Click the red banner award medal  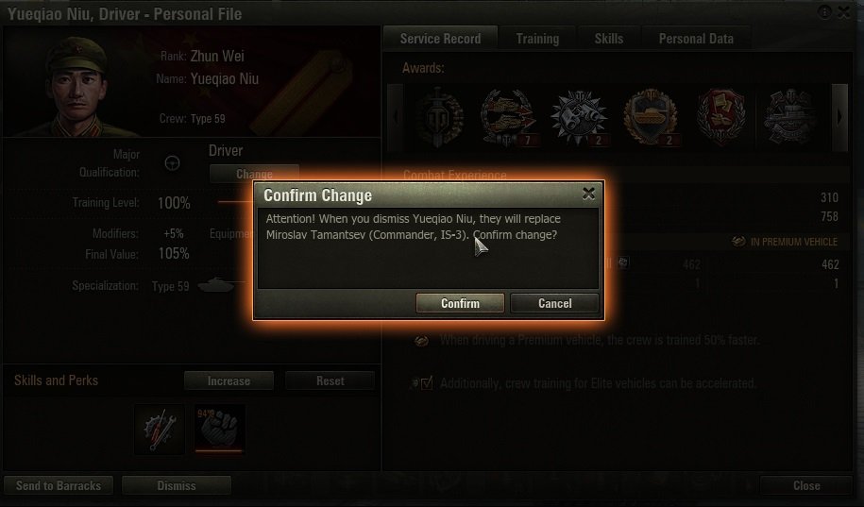tap(720, 118)
